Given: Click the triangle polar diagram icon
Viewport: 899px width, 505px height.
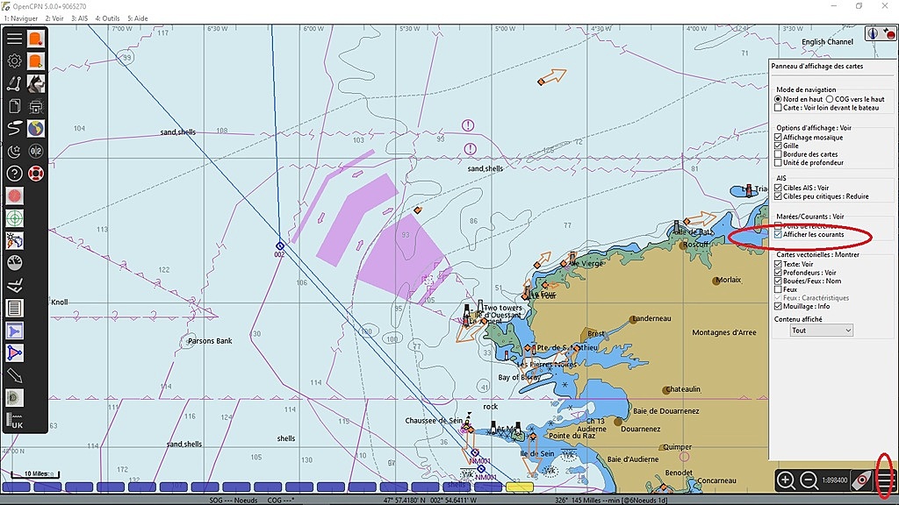Looking at the screenshot, I should pos(14,352).
